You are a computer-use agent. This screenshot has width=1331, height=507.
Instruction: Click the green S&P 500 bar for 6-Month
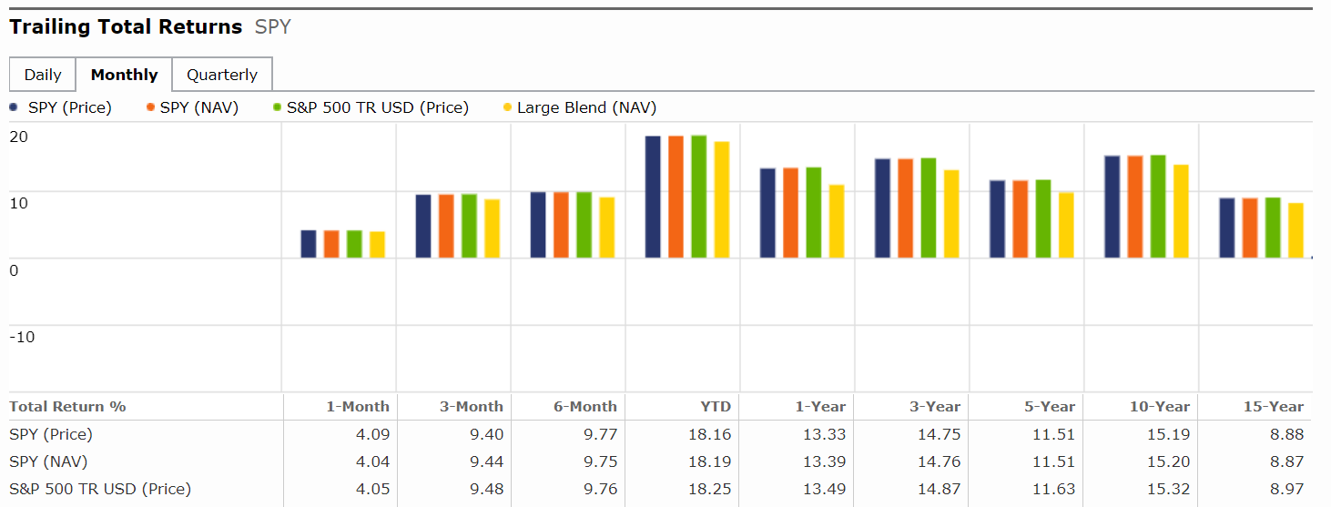point(584,225)
